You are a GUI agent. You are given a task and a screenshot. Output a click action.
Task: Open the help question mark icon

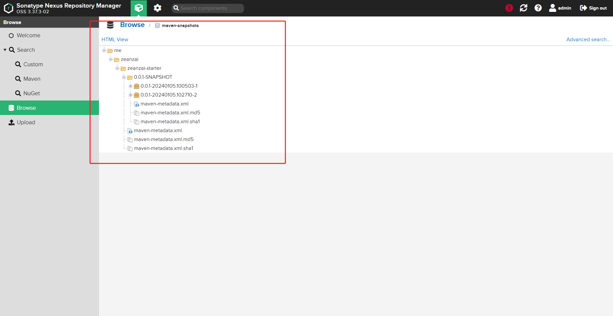(538, 8)
